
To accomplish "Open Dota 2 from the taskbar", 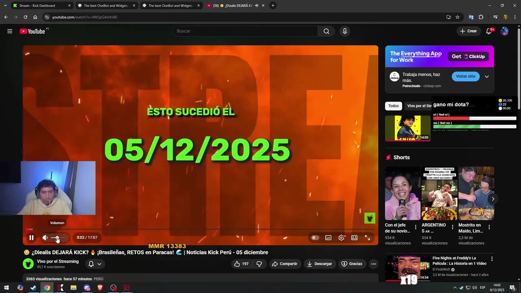I will click(127, 288).
